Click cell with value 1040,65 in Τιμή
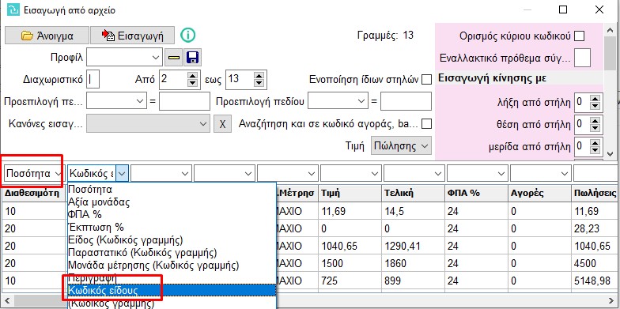This screenshot has height=309, width=620. pyautogui.click(x=350, y=247)
